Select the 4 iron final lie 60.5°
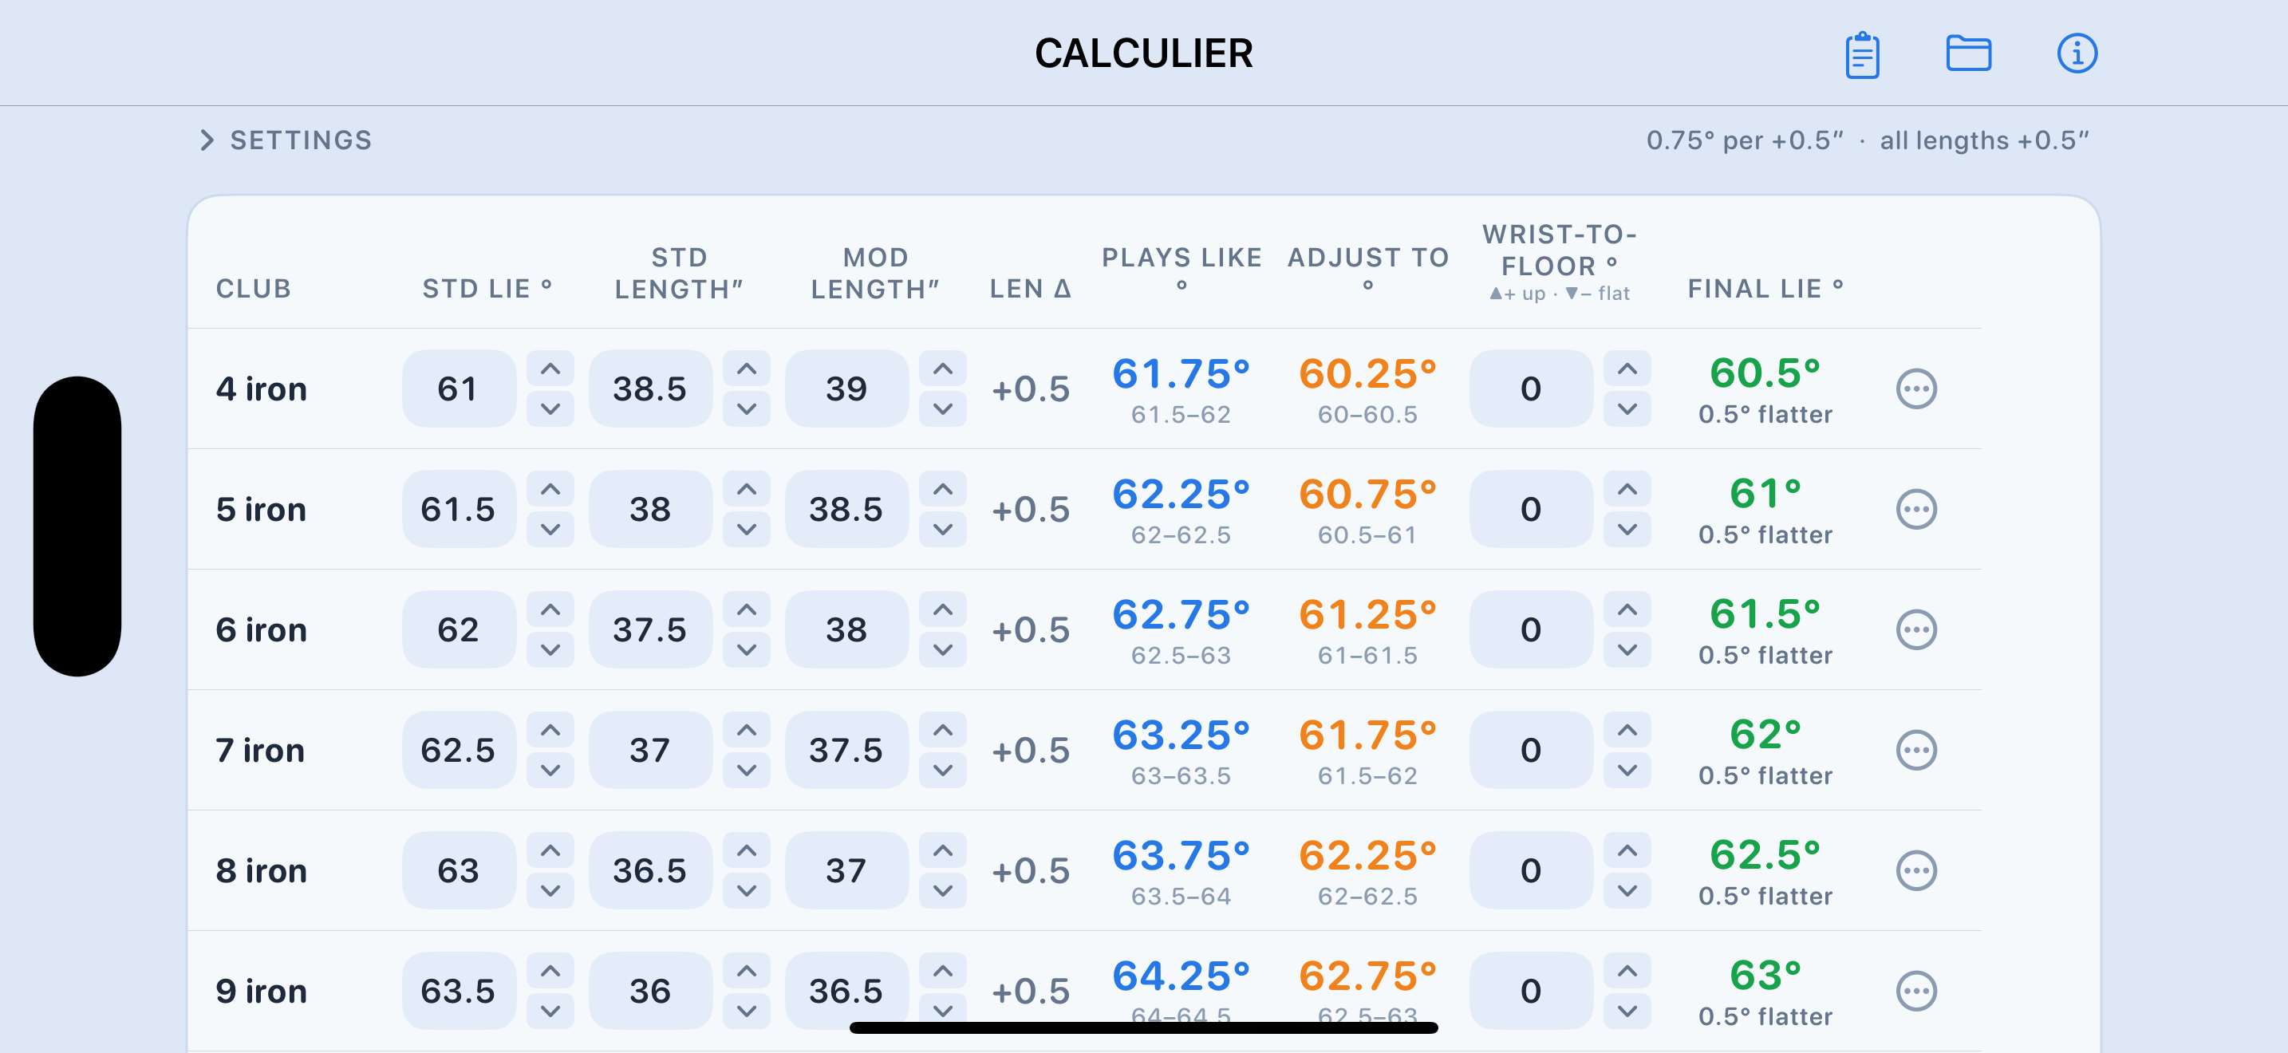 point(1765,374)
